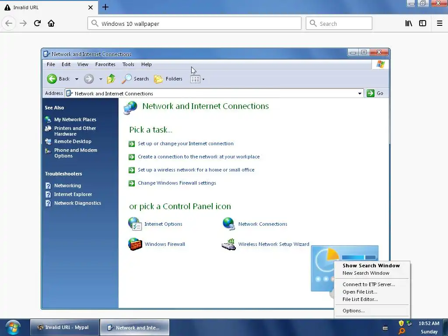This screenshot has width=448, height=336.
Task: Click the browser Search field
Action: coord(339,24)
